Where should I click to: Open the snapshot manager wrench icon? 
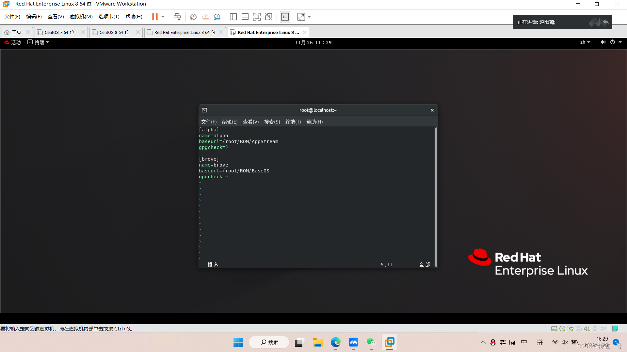217,17
